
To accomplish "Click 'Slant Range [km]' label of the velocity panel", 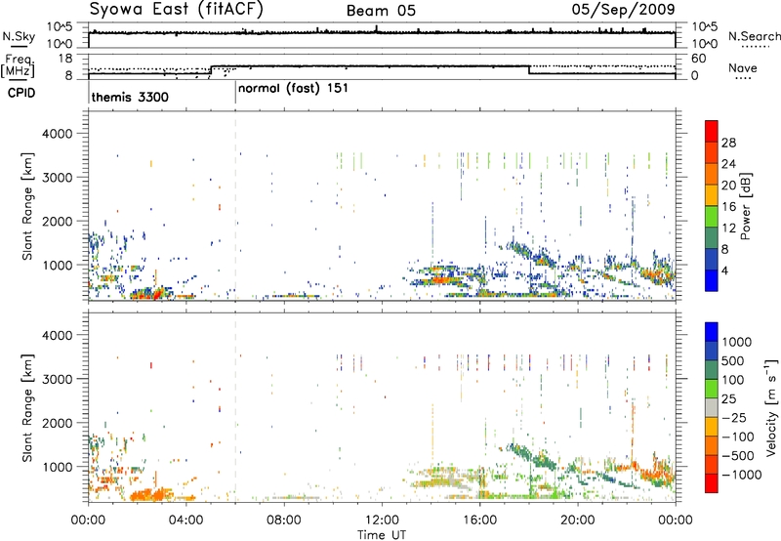I will (x=27, y=408).
